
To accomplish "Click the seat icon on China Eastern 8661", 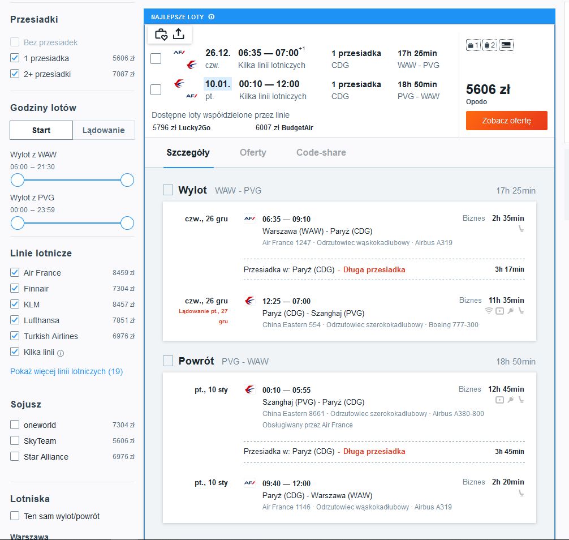I will click(521, 400).
